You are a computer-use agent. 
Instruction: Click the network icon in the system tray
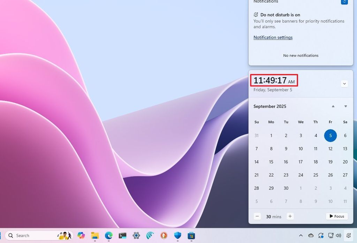pos(330,235)
